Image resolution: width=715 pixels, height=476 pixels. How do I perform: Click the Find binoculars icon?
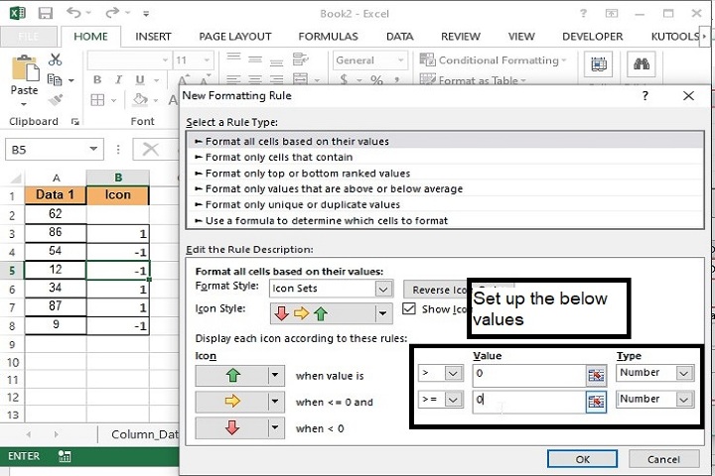point(642,63)
